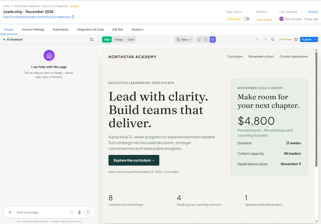Click the November cohort nav link
The height and width of the screenshot is (224, 321).
[x=261, y=57]
